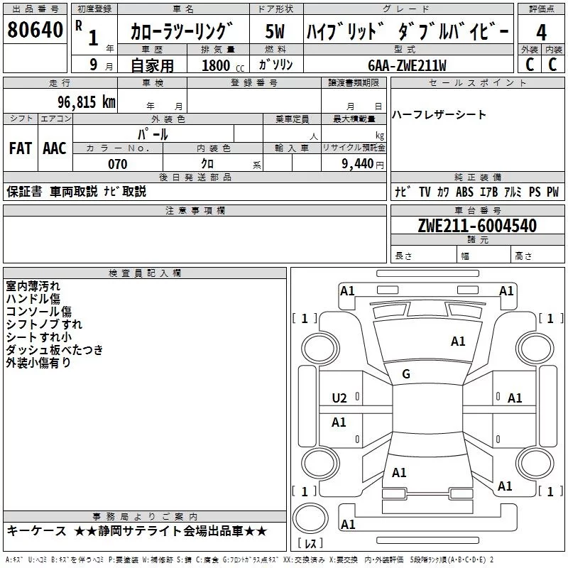
Task: Select color number 070
Action: [118, 164]
